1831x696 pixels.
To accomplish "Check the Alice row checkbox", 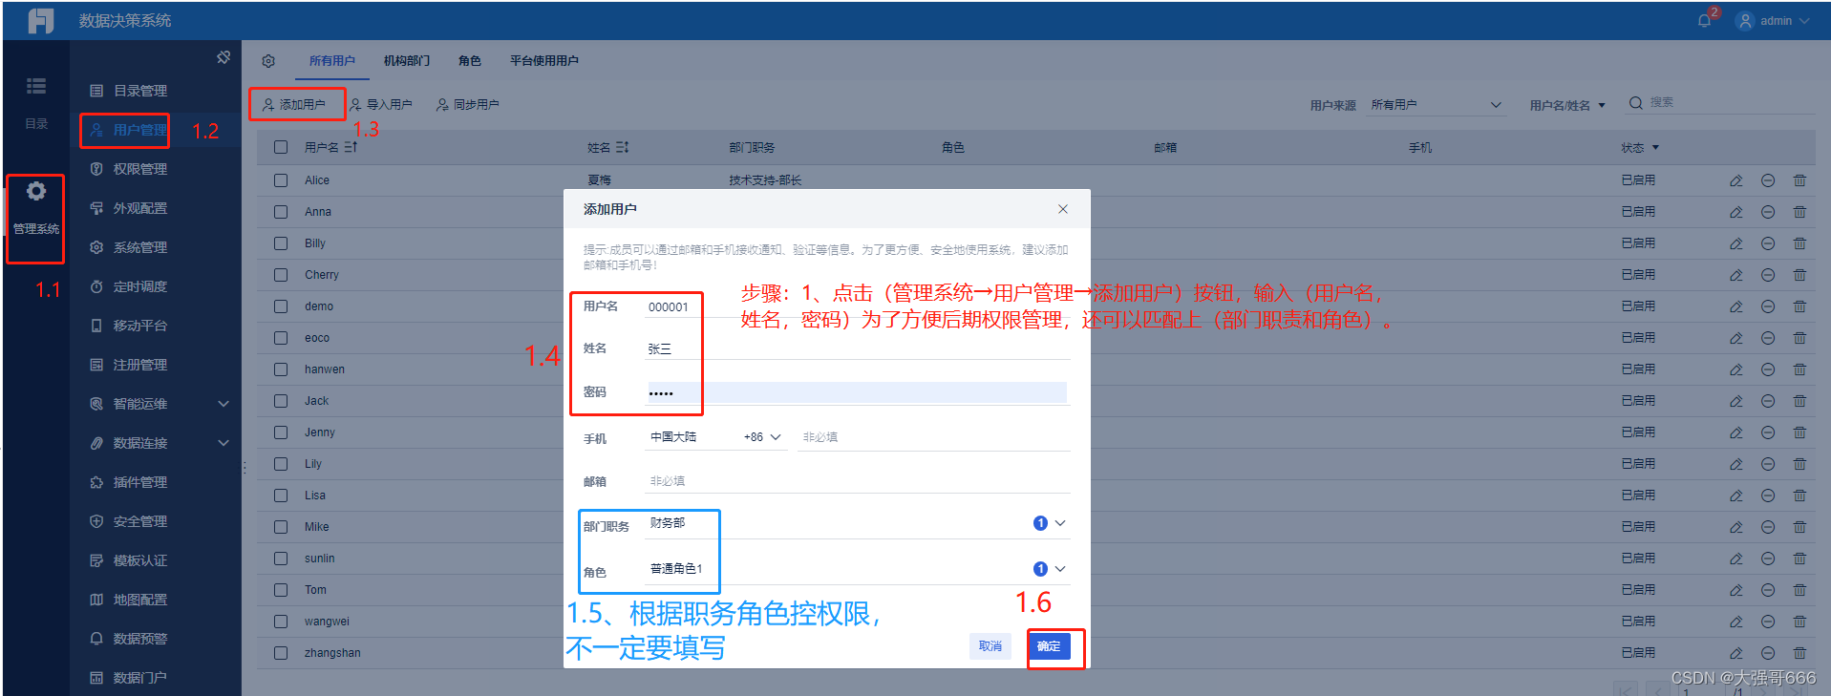I will 281,180.
